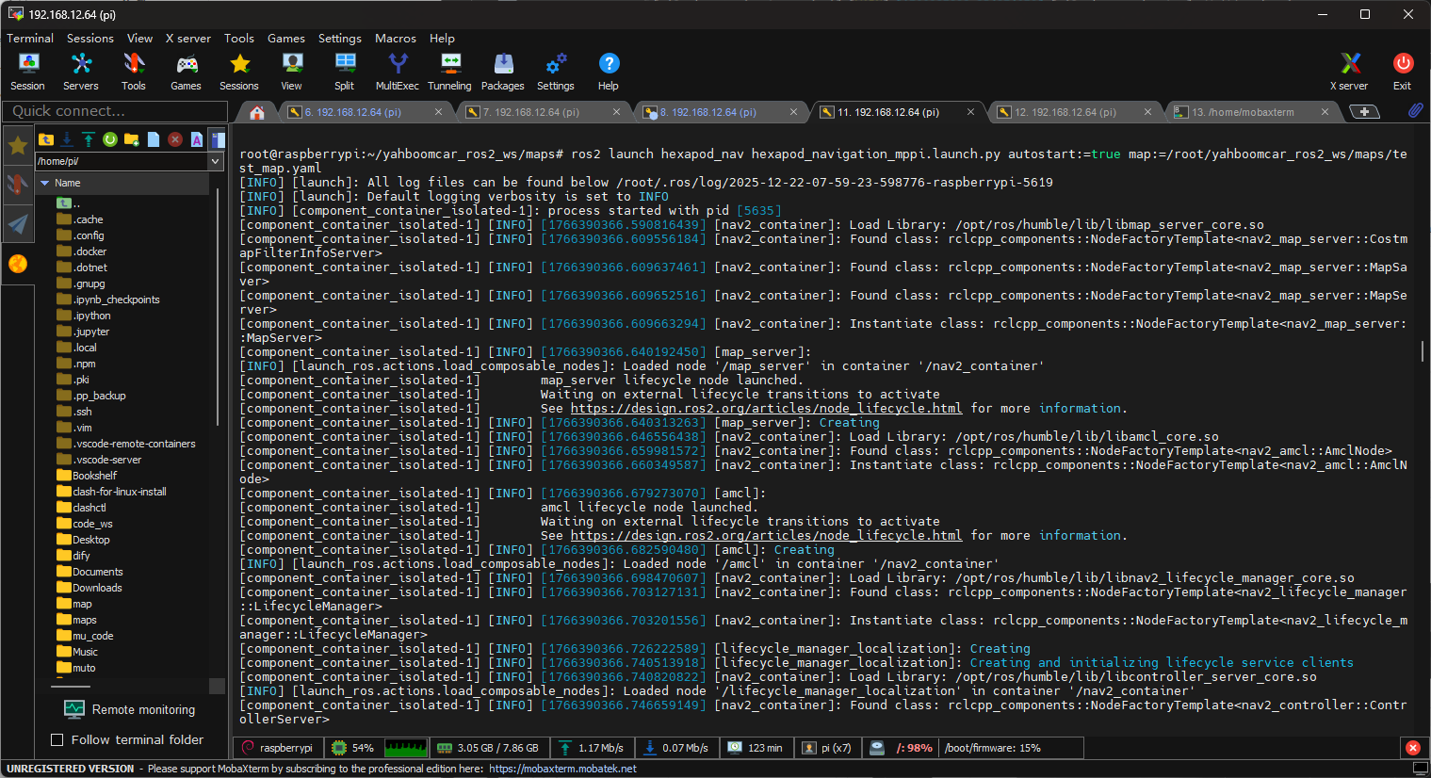
Task: Download selected files with blue arrow icon
Action: [x=67, y=139]
